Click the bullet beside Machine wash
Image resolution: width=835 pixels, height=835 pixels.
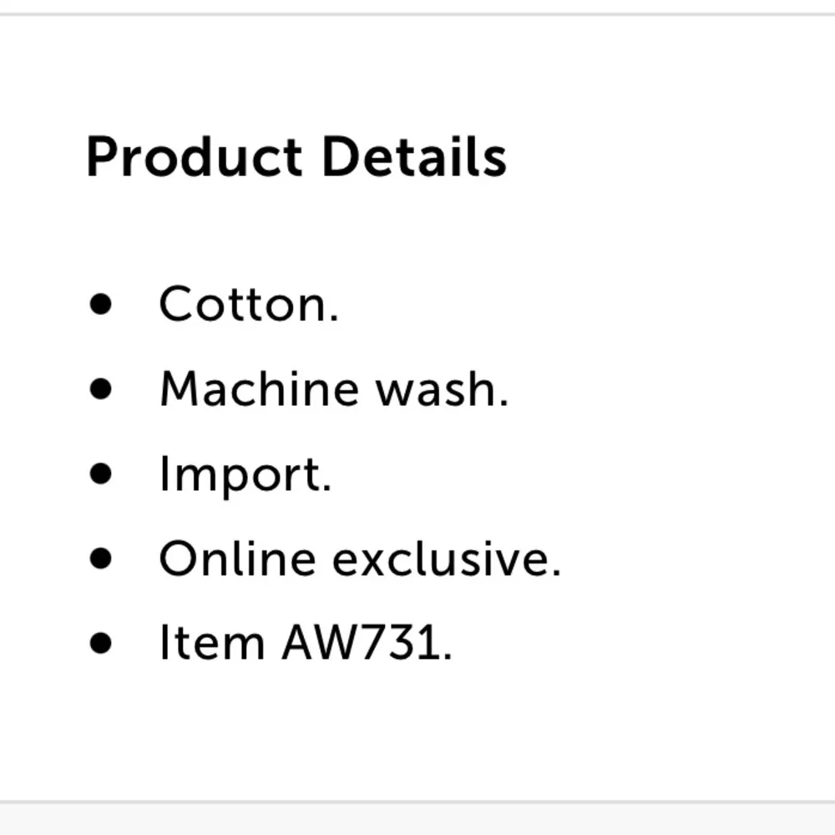101,390
